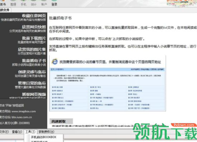Click the Internet Explorer icon in the tutorial
The image size is (197, 142).
[x=55, y=62]
